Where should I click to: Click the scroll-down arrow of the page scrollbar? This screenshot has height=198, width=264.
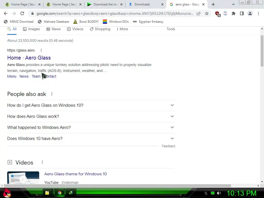click(x=262, y=182)
